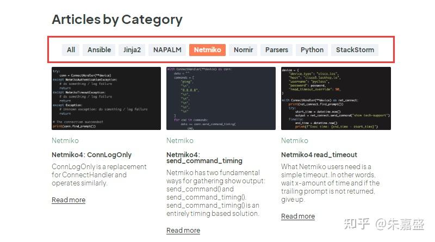Open the ConnLogOnly article code thumbnail

click(106, 98)
